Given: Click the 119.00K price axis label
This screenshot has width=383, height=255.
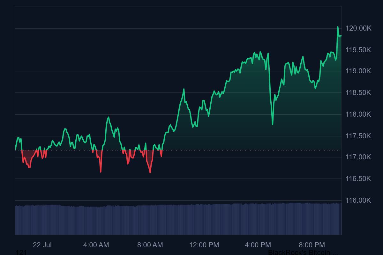Looking at the screenshot, I should coord(358,71).
